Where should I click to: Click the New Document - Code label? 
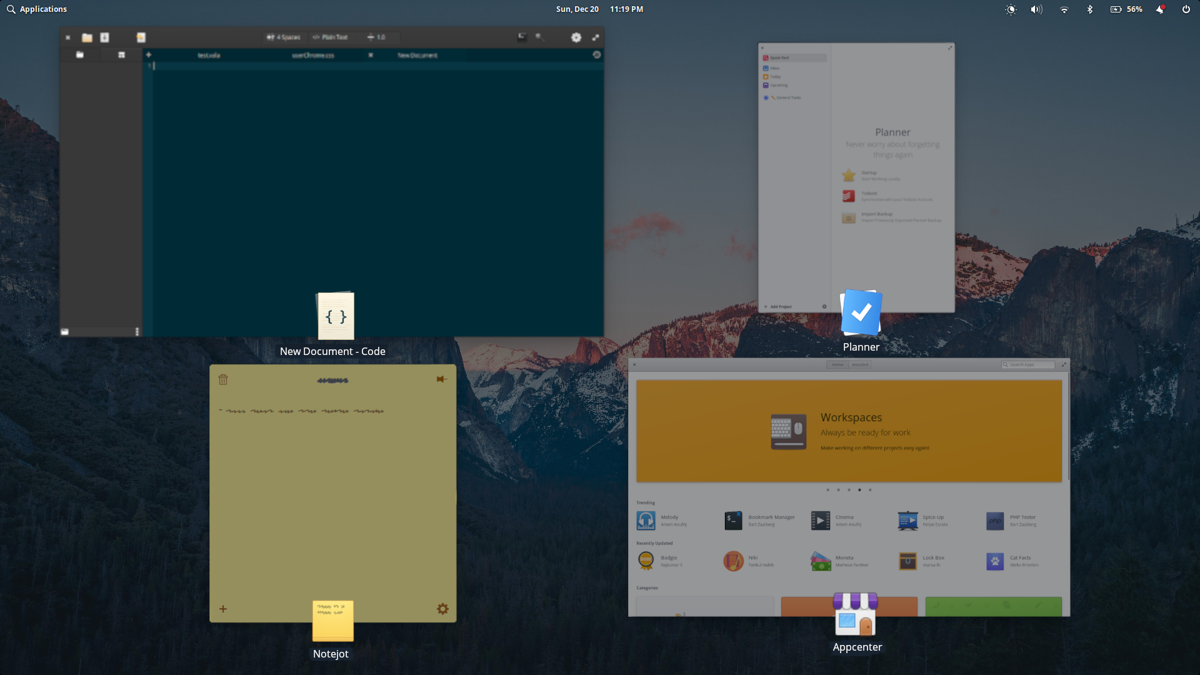[x=332, y=351]
